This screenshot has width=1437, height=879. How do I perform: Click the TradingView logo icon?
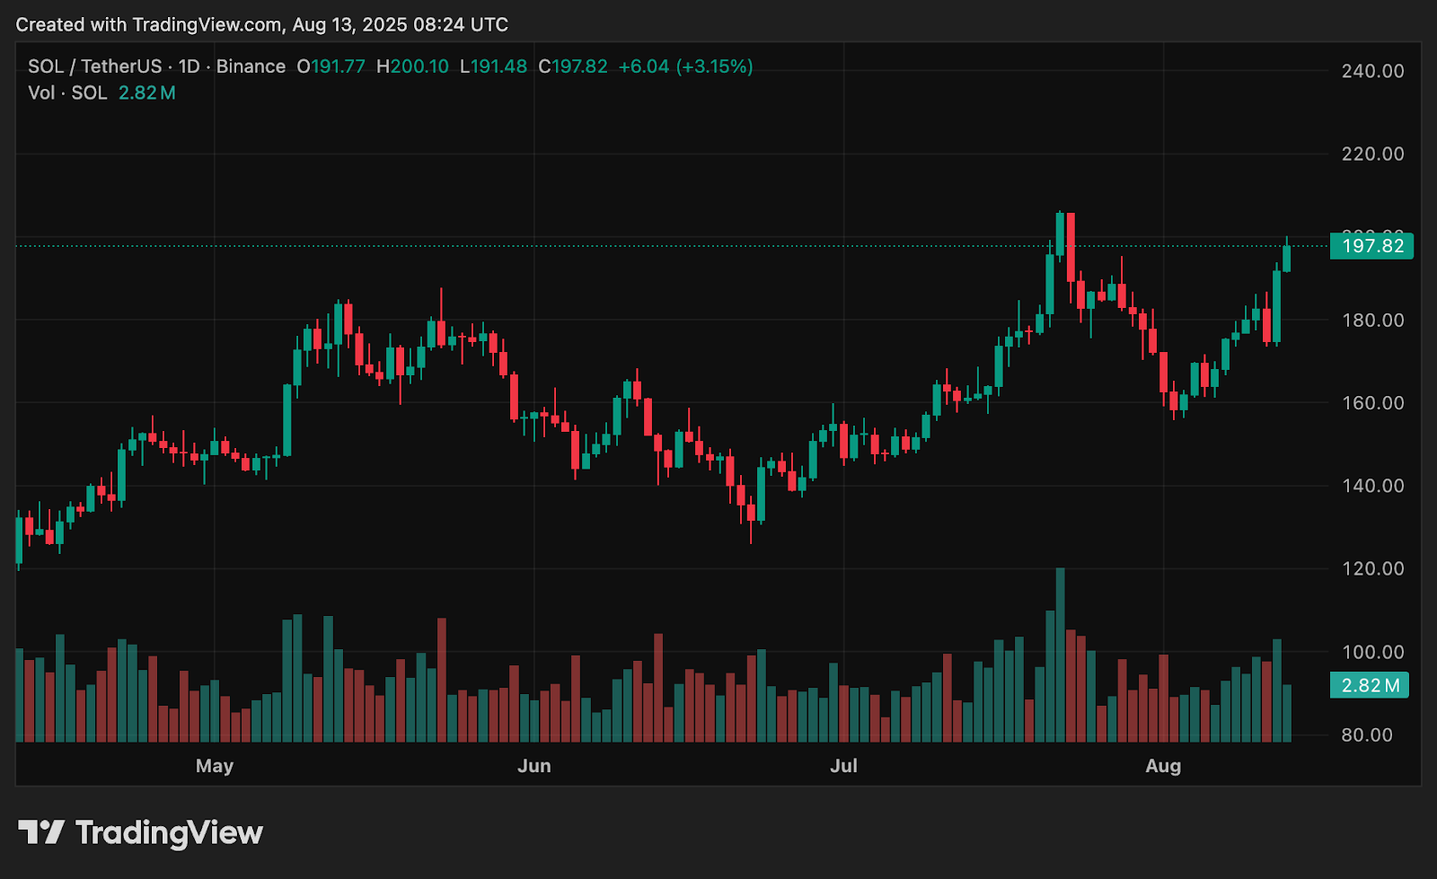pyautogui.click(x=41, y=832)
